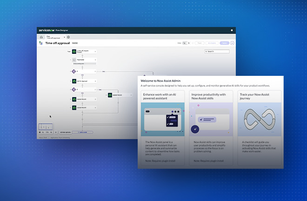The height and width of the screenshot is (201, 307).
Task: Open the trigger node's options icon
Action: coord(95,52)
